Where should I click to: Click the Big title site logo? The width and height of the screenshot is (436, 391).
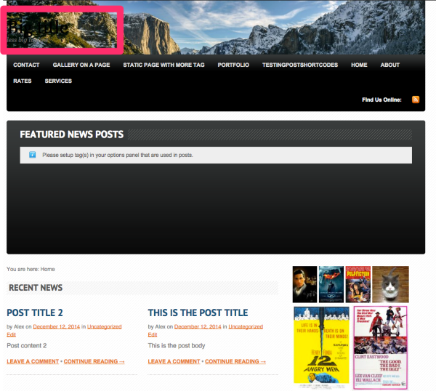point(38,28)
